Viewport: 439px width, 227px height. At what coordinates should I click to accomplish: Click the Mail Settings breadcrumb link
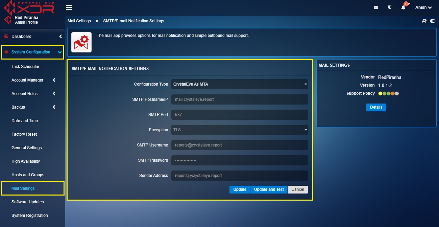click(79, 21)
